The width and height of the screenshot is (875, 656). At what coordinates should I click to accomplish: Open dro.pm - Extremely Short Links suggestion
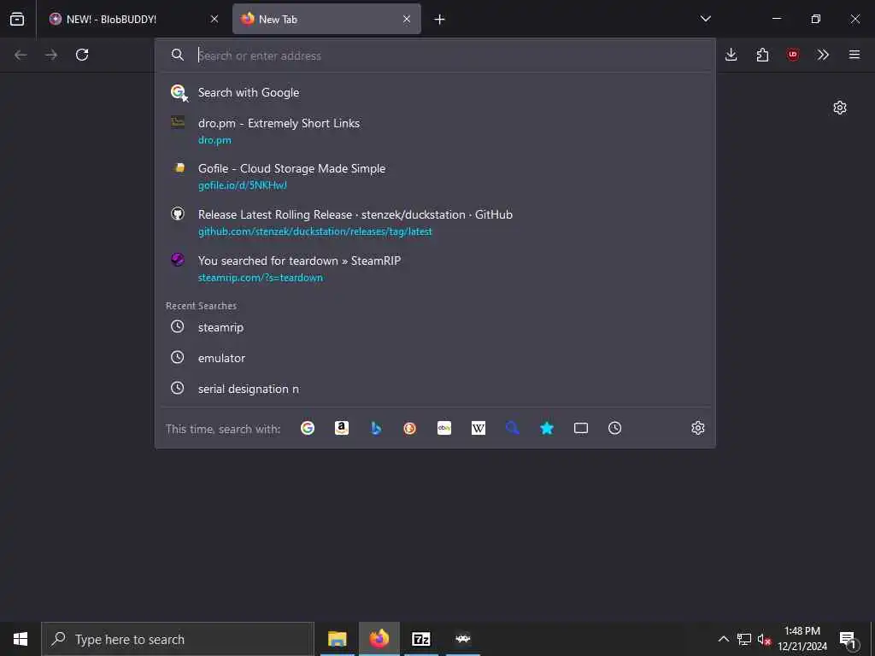coord(435,131)
